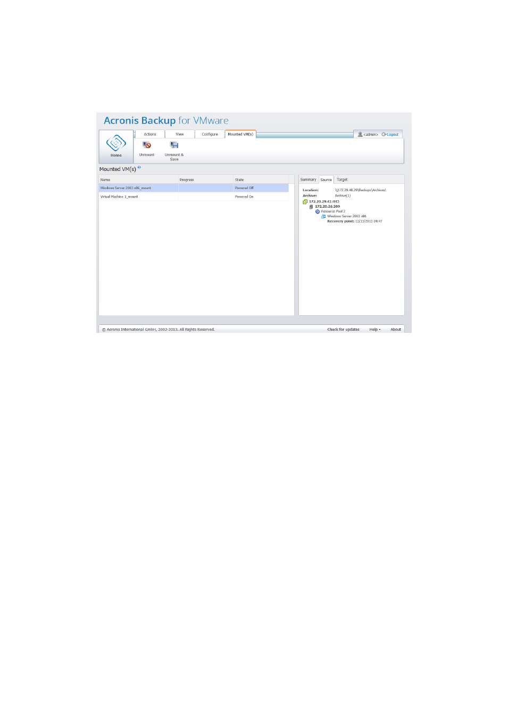Click the Unmount & Save toolbar icon
This screenshot has height=719, width=508.
(x=174, y=145)
